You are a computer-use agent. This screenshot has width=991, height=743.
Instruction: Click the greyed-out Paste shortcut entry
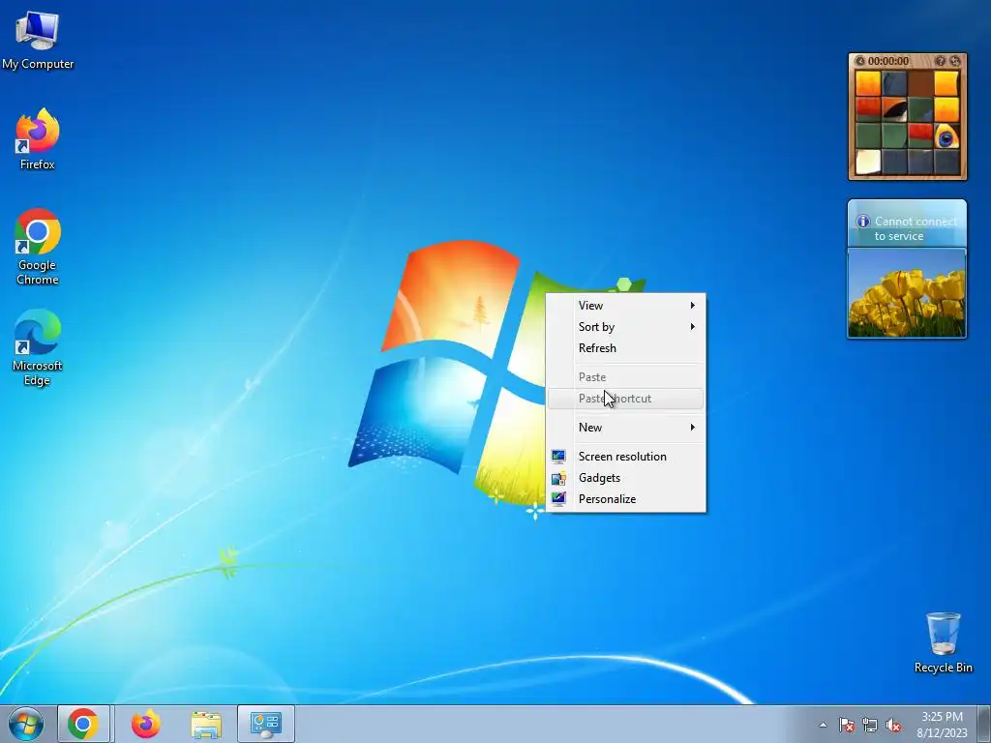coord(626,399)
